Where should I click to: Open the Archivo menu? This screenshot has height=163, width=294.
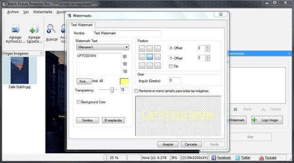click(13, 12)
